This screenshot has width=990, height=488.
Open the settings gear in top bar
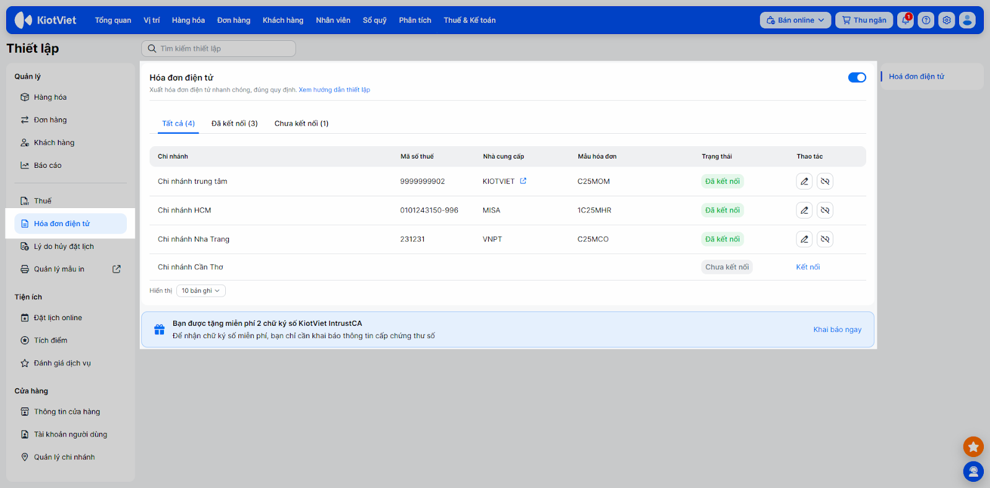[946, 20]
